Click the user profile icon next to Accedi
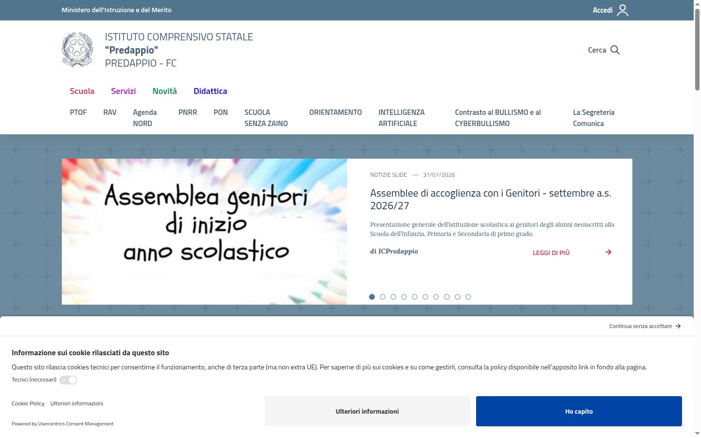The width and height of the screenshot is (701, 438). (623, 10)
